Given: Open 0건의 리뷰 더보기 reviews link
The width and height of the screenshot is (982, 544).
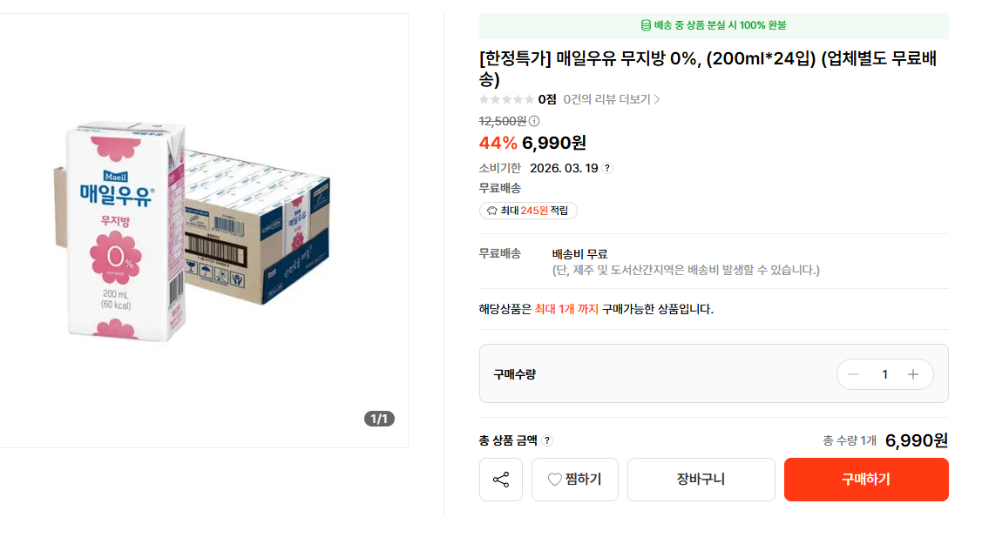Looking at the screenshot, I should pyautogui.click(x=612, y=99).
